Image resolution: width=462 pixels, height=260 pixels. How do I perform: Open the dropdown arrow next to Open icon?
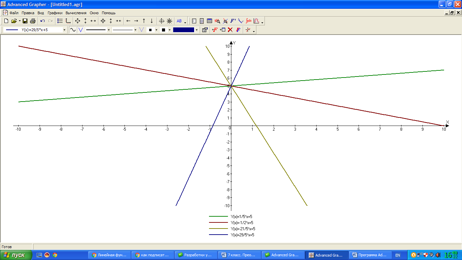click(20, 21)
